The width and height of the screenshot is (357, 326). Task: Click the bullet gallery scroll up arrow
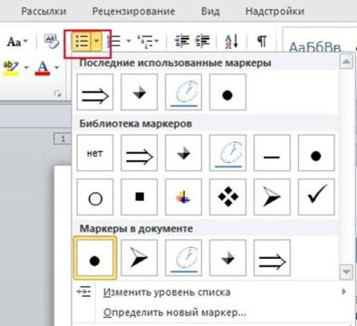[x=346, y=62]
